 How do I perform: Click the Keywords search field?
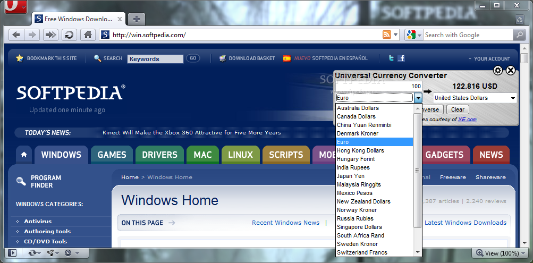point(155,59)
